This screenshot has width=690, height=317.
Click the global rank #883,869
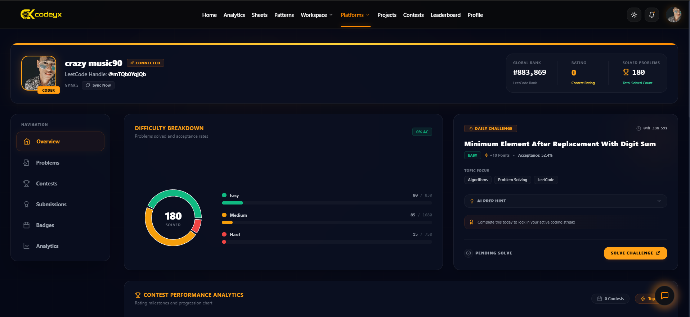point(529,72)
